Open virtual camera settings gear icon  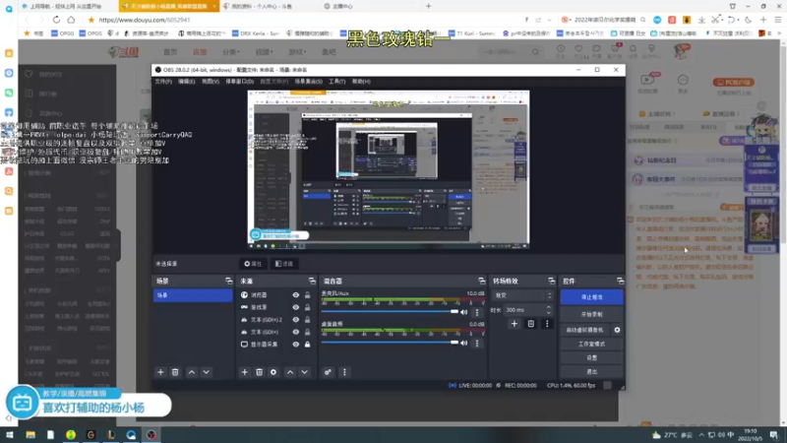pyautogui.click(x=617, y=330)
